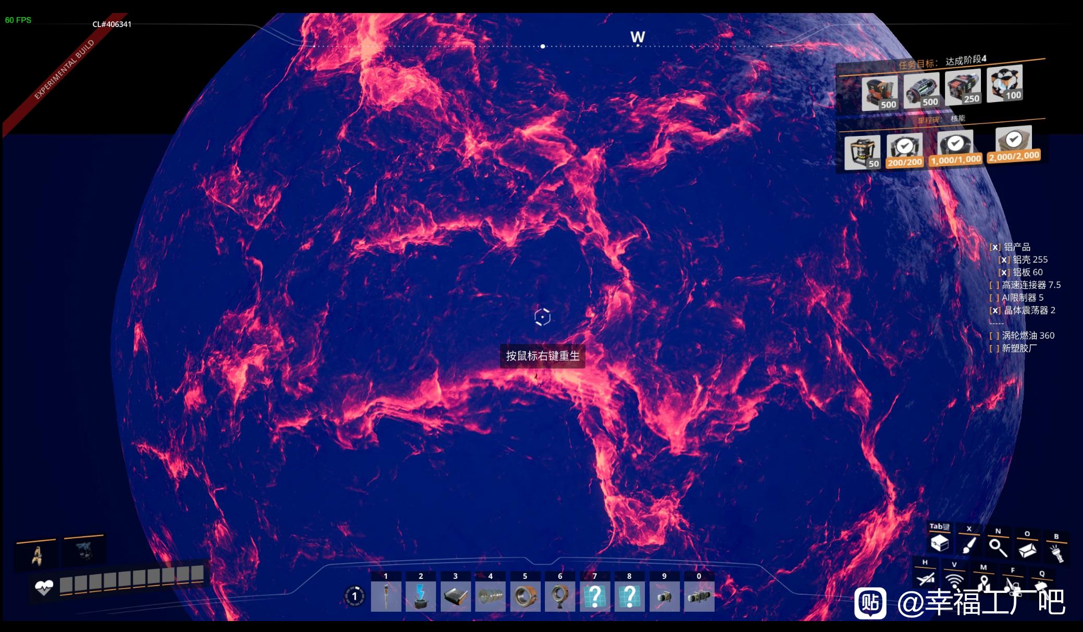
Task: Click second phase item requiring 500
Action: [x=921, y=90]
